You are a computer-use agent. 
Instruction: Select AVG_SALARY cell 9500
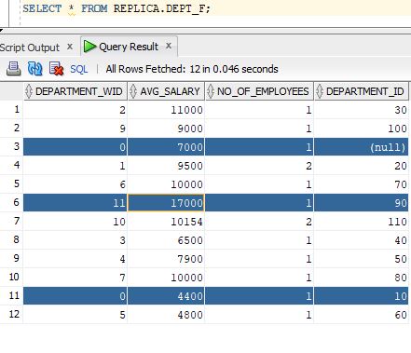(x=166, y=166)
